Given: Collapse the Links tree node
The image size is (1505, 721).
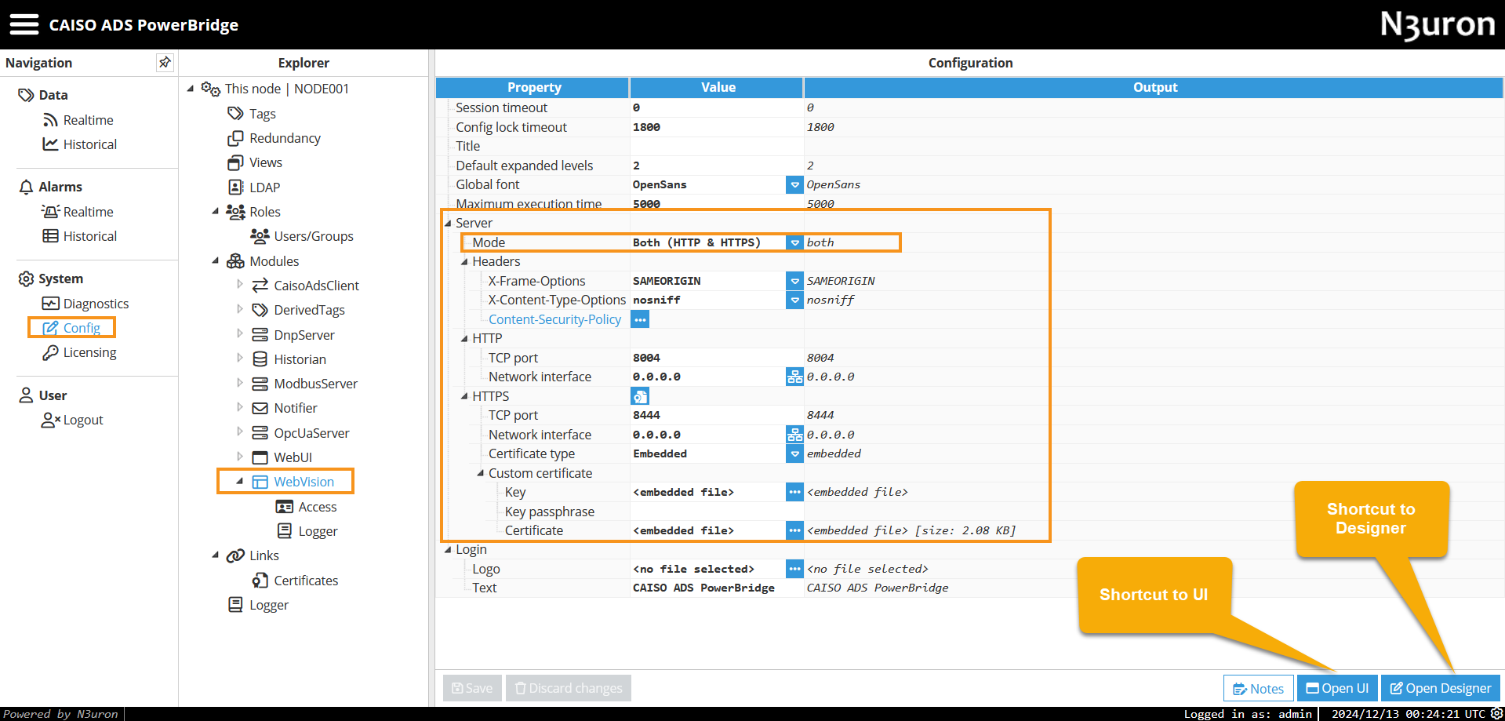Looking at the screenshot, I should click(x=215, y=555).
